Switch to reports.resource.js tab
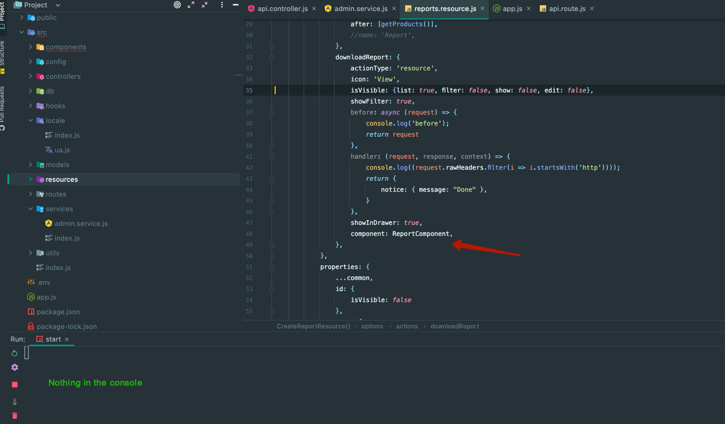 coord(445,8)
